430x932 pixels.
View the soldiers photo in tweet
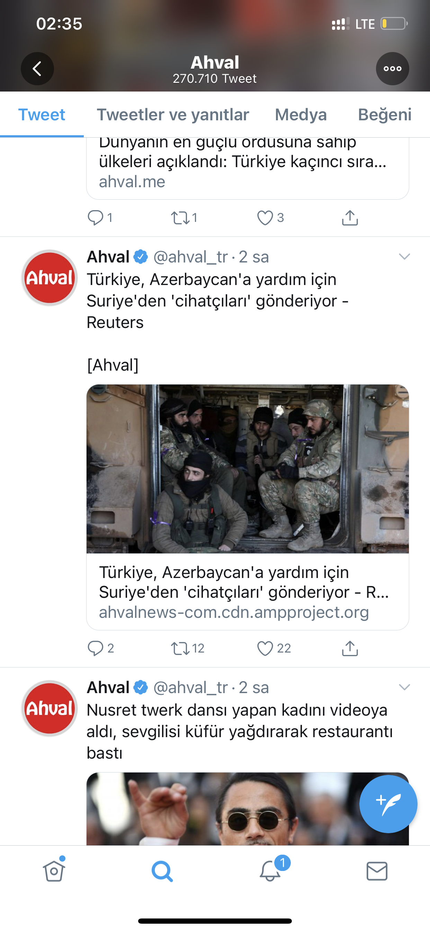click(x=248, y=469)
